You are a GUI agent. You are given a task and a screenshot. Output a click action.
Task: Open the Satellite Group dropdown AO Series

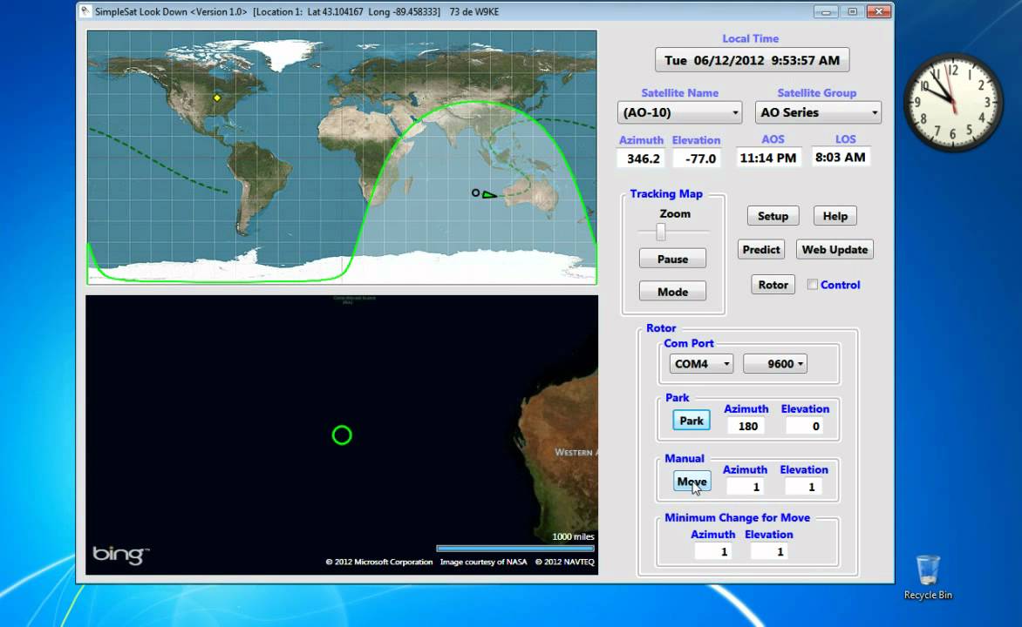point(817,112)
